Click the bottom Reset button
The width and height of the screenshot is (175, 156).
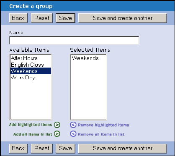click(x=42, y=148)
